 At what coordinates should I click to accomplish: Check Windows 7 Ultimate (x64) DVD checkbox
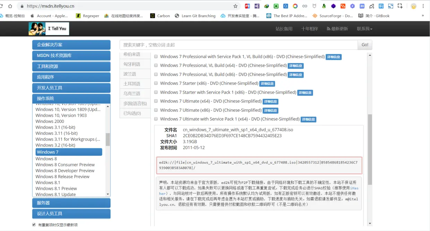point(156,101)
